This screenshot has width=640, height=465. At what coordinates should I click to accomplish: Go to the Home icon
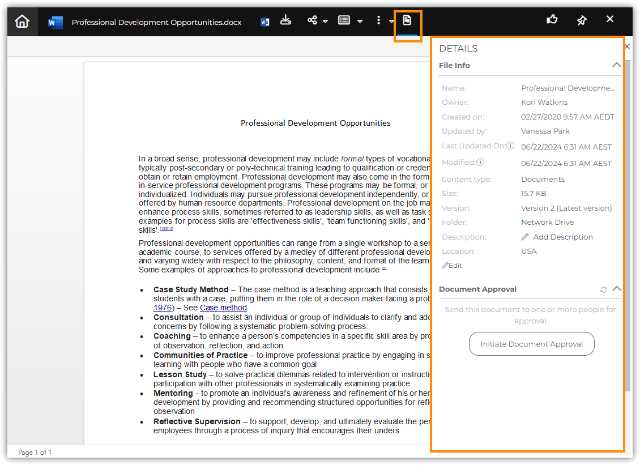[22, 22]
